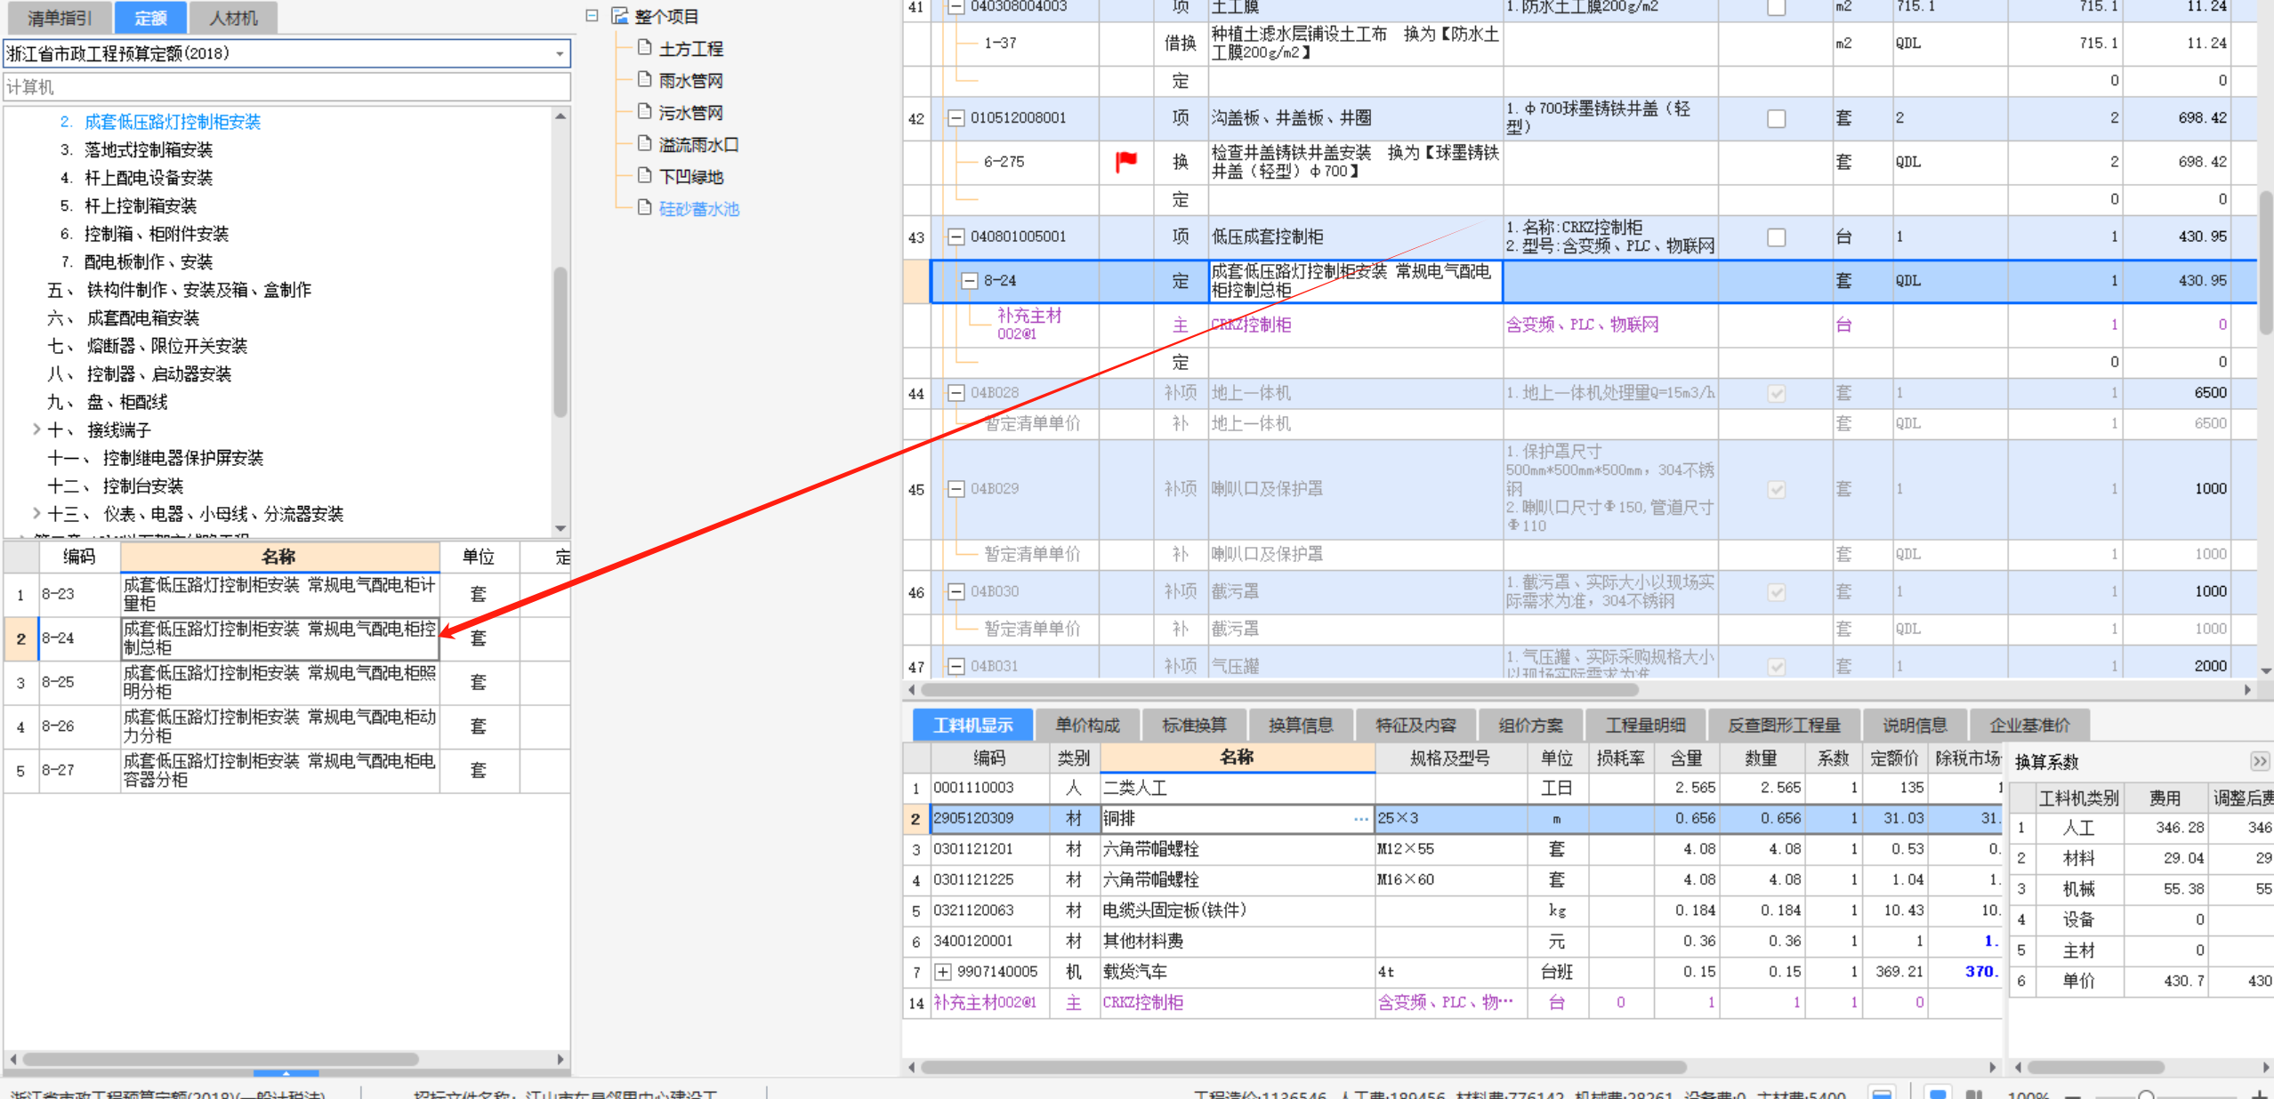Viewport: 2274px width, 1099px height.
Task: Toggle the checkbox on row 45 喇叭口及保护罩
Action: pyautogui.click(x=1777, y=489)
